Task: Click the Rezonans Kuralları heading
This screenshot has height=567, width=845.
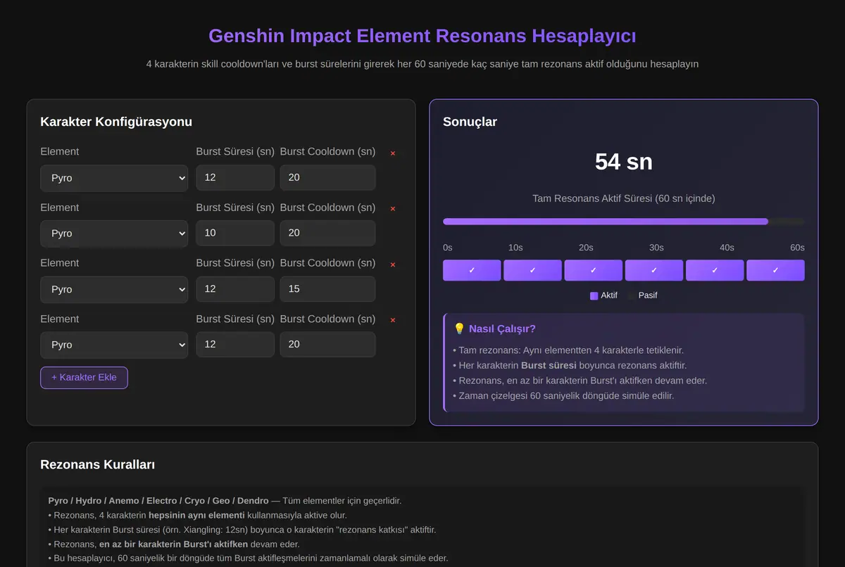Action: pyautogui.click(x=98, y=465)
